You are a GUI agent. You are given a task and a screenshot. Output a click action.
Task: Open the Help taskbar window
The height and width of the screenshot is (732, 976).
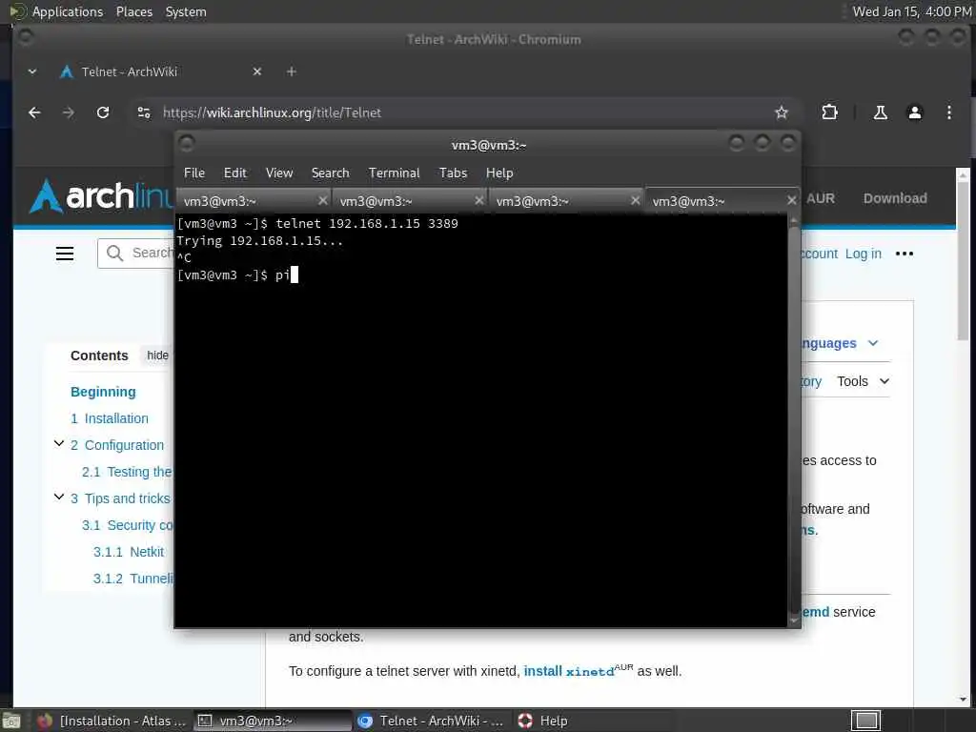[542, 721]
